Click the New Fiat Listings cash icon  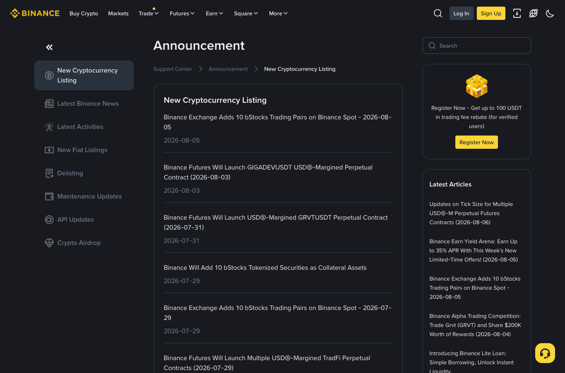49,150
